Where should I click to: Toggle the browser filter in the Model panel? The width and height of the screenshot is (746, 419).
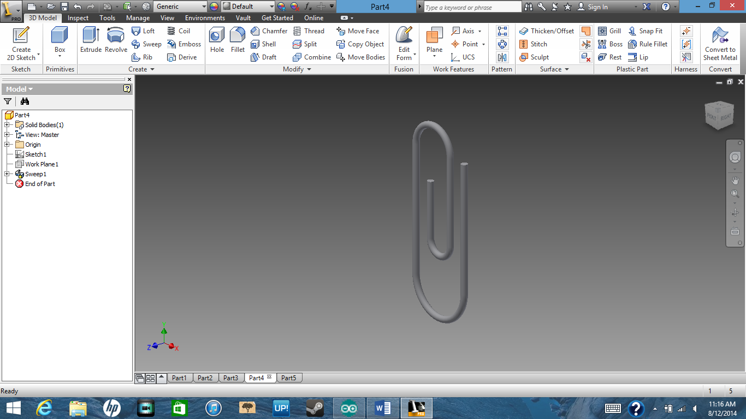tap(8, 101)
